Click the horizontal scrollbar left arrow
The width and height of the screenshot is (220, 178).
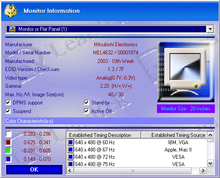(x=70, y=171)
